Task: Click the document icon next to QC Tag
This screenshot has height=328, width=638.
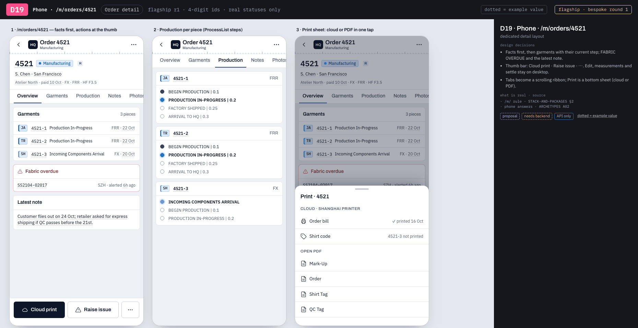Action: tap(304, 309)
